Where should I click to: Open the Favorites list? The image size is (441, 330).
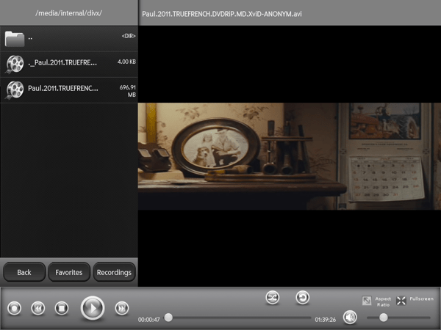(69, 272)
